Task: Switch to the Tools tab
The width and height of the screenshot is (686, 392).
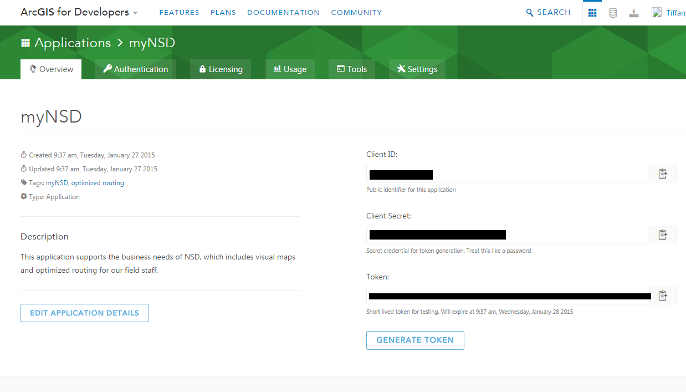Action: pos(352,69)
